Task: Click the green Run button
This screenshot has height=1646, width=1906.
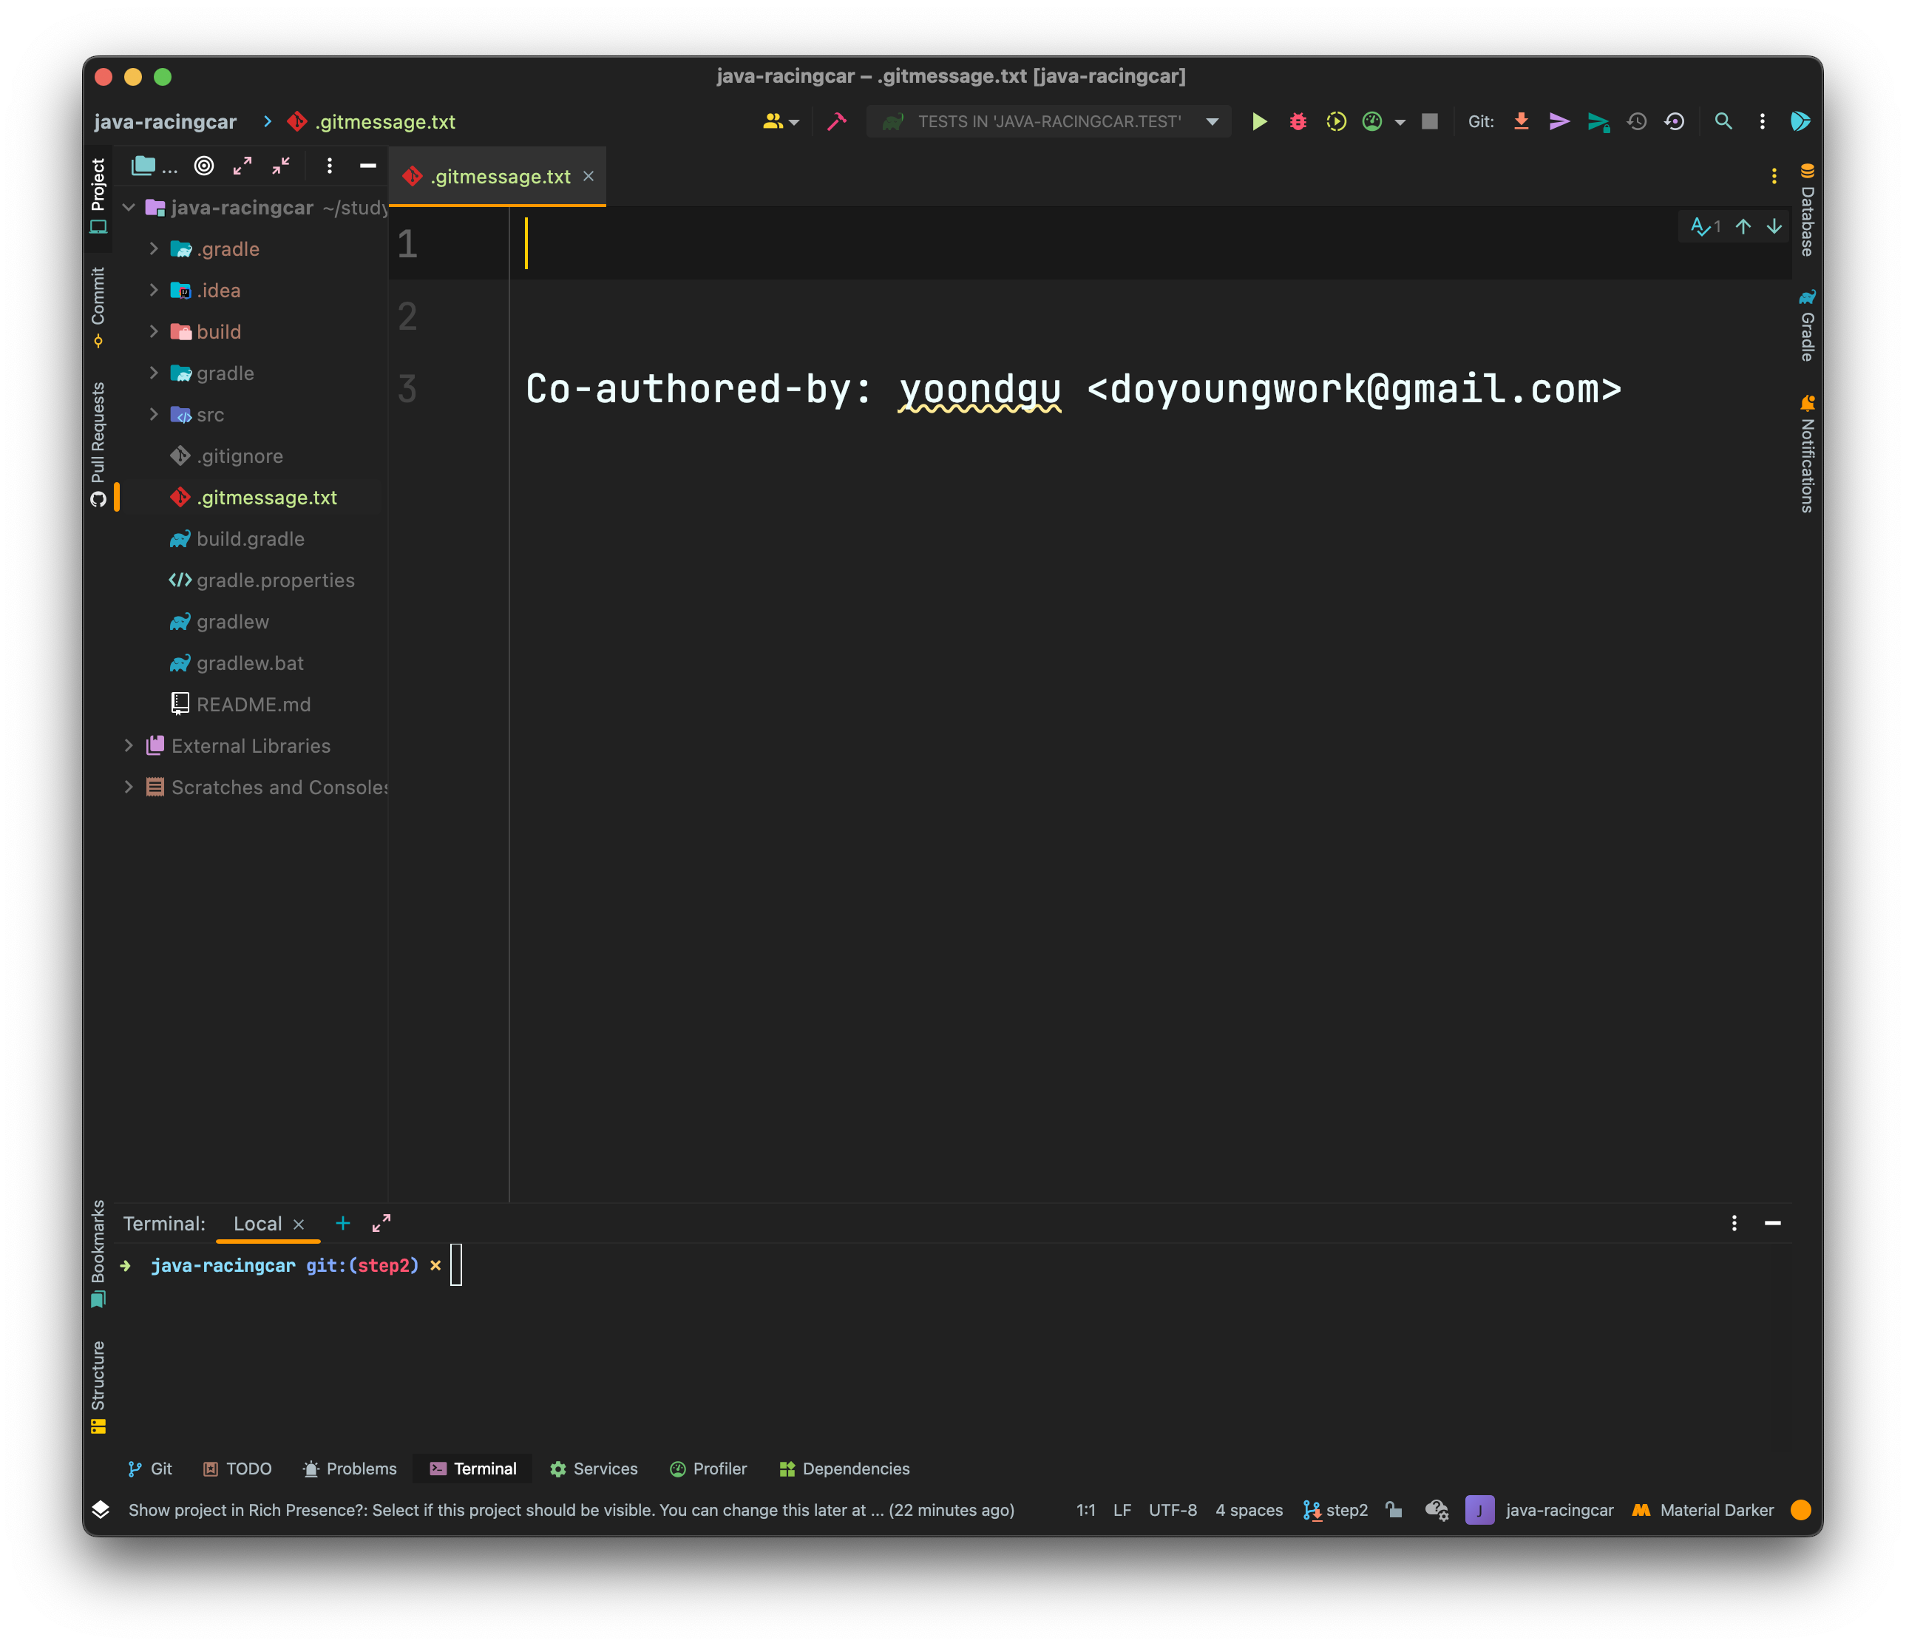Action: coord(1259,121)
